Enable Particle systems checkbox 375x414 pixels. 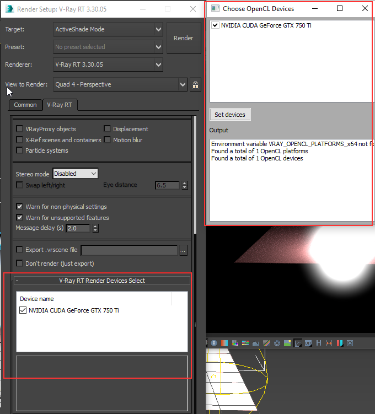[19, 150]
